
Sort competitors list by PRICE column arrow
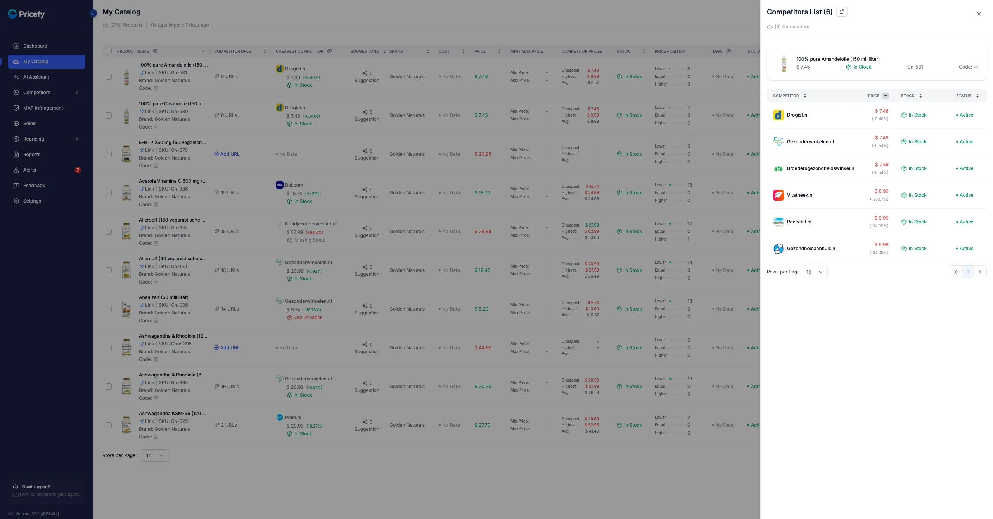point(886,96)
